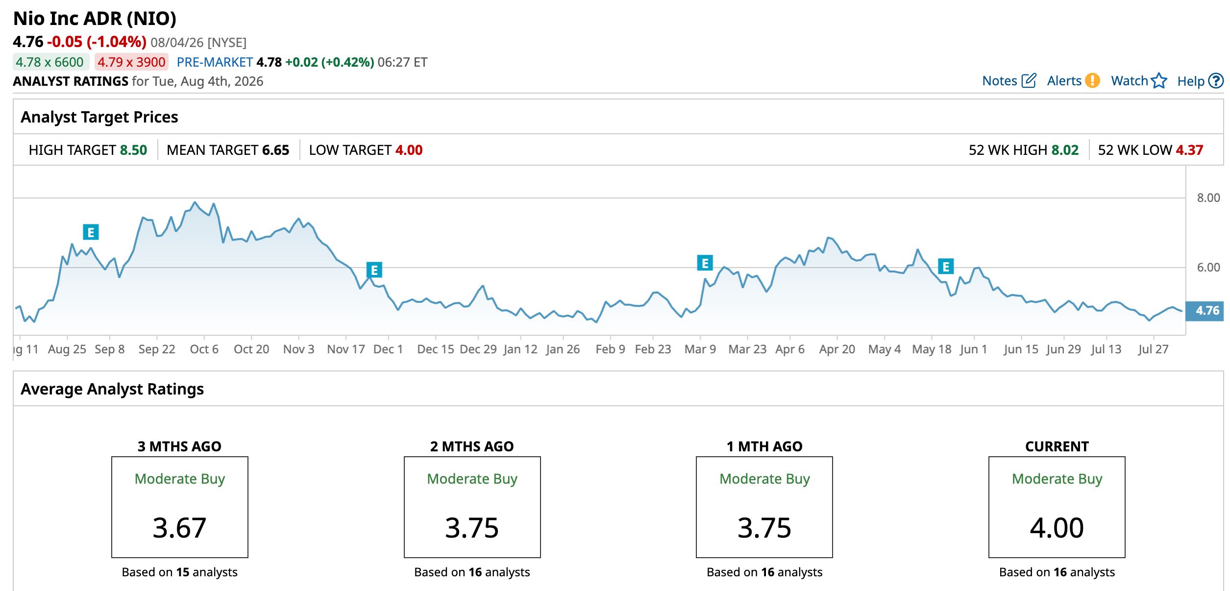Click the LOW TARGET 4.00 value
This screenshot has height=591, width=1230.
409,150
